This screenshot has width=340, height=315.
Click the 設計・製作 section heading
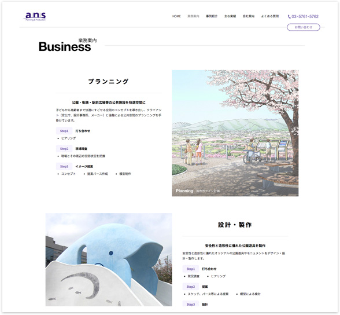click(x=235, y=225)
